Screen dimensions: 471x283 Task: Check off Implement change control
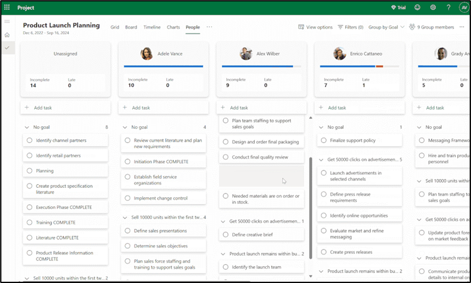tap(127, 198)
